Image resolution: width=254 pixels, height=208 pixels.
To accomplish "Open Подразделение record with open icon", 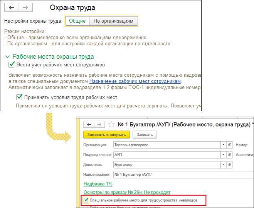I will tap(230, 155).
